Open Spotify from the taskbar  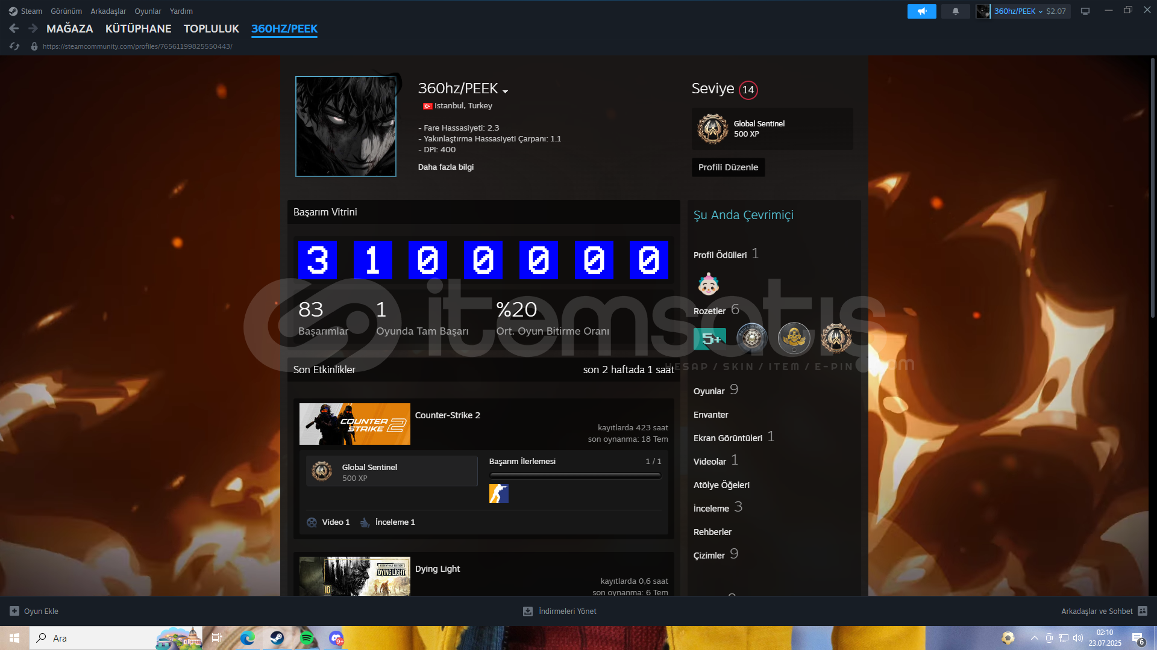(307, 638)
